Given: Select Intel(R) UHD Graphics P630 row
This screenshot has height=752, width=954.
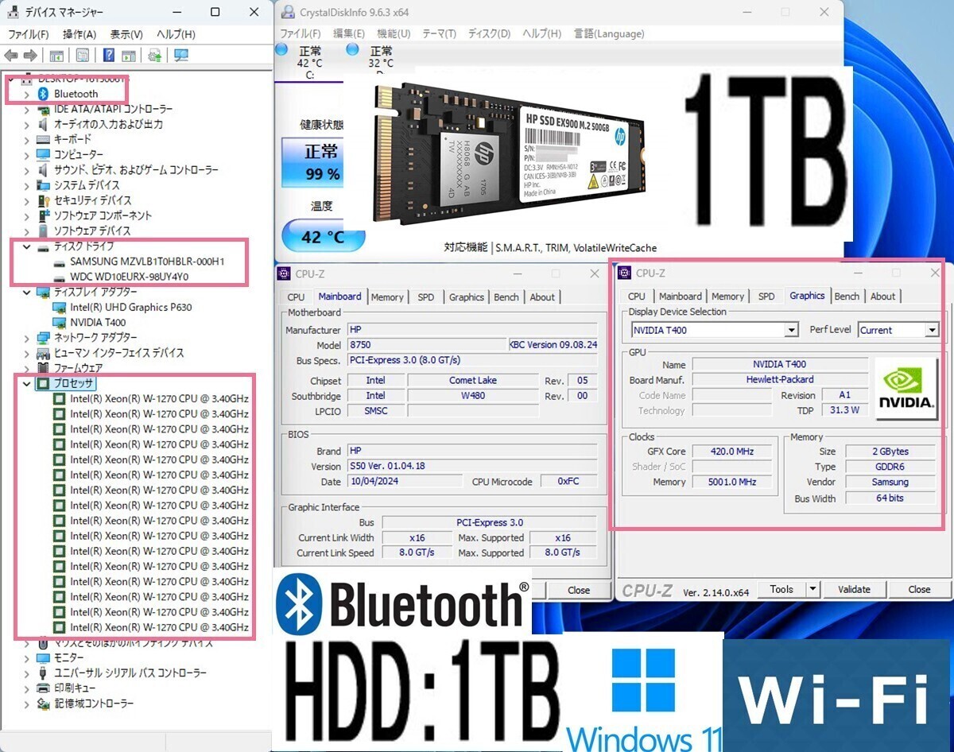Looking at the screenshot, I should (130, 308).
